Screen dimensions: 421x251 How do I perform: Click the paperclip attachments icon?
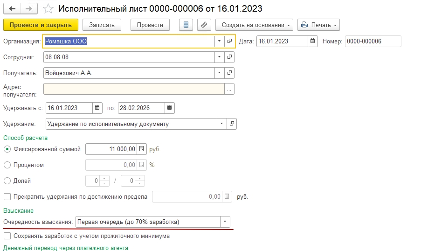click(x=203, y=25)
